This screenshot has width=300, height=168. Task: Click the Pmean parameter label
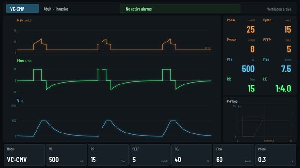coord(232,40)
